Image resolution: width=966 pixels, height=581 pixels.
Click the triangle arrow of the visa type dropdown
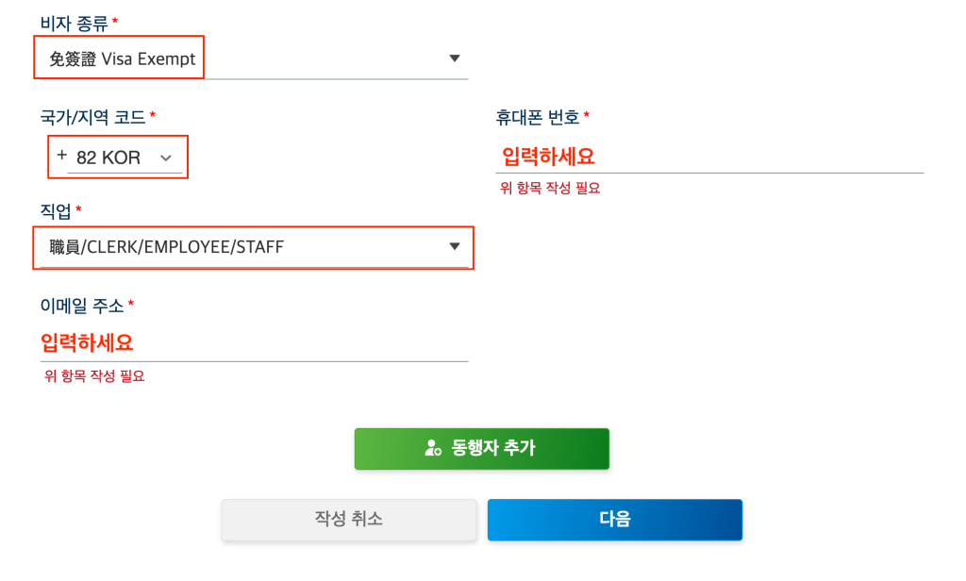pos(455,58)
